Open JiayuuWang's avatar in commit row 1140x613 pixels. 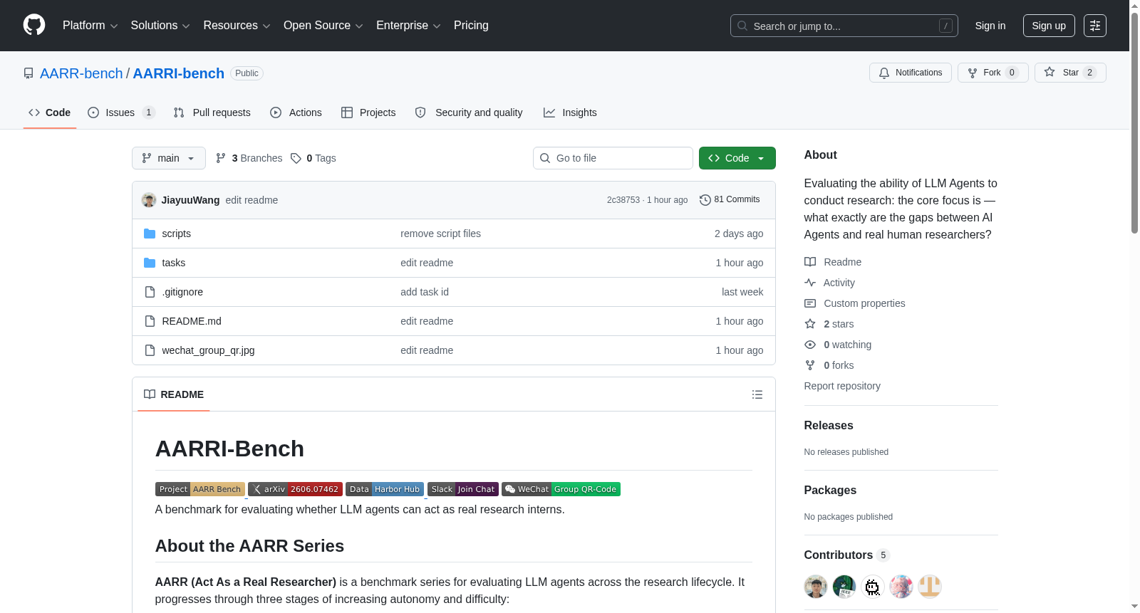(149, 200)
